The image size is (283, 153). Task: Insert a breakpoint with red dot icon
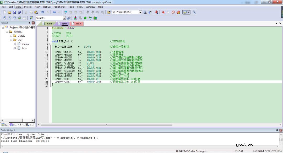point(163,12)
